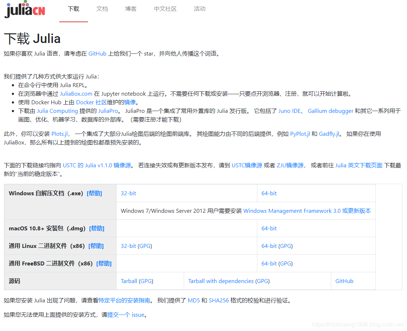Screen dimensions: 407x331
Task: Open the 特定平台的安装指南 link
Action: pos(124,301)
